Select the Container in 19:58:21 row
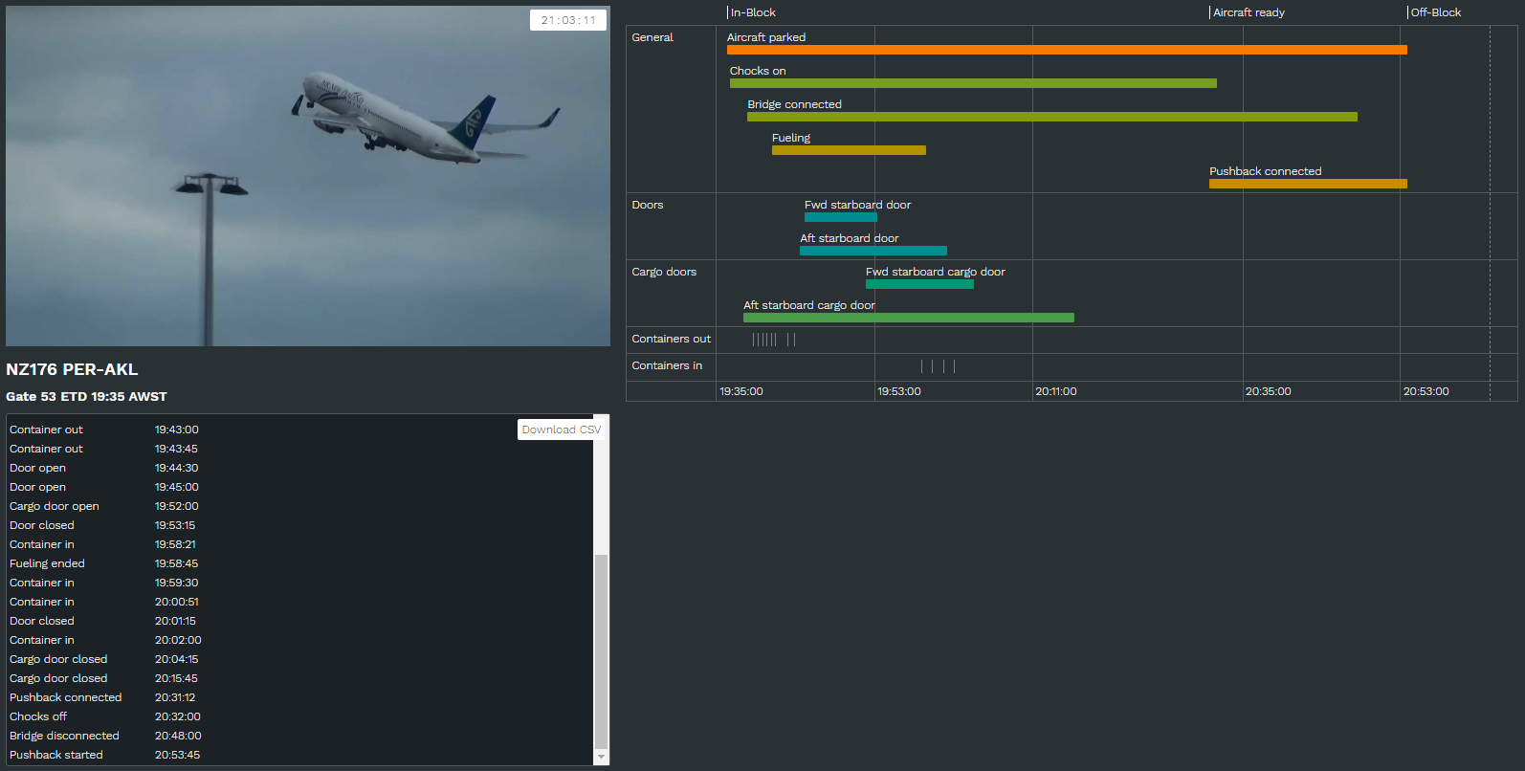Screen dimensions: 1525x771 pos(300,544)
